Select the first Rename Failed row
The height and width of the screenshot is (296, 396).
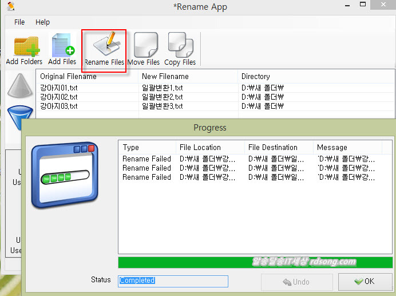pyautogui.click(x=146, y=159)
